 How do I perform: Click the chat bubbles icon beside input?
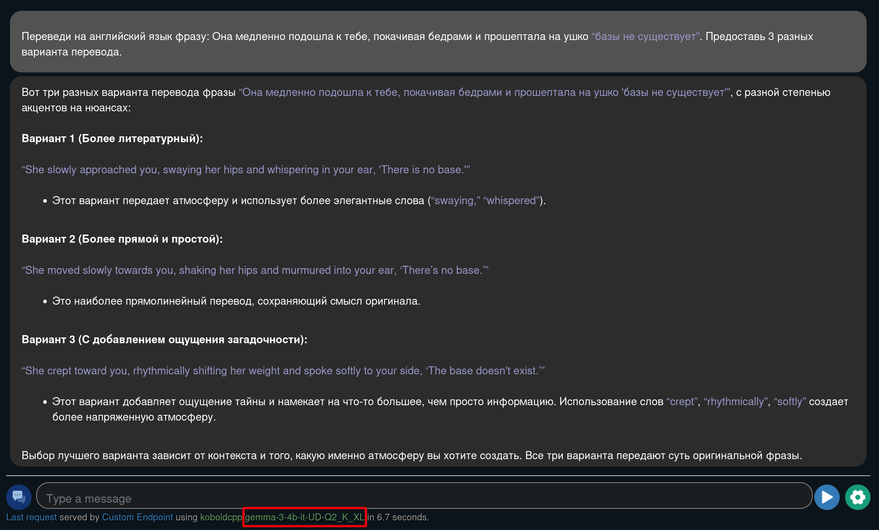point(18,497)
